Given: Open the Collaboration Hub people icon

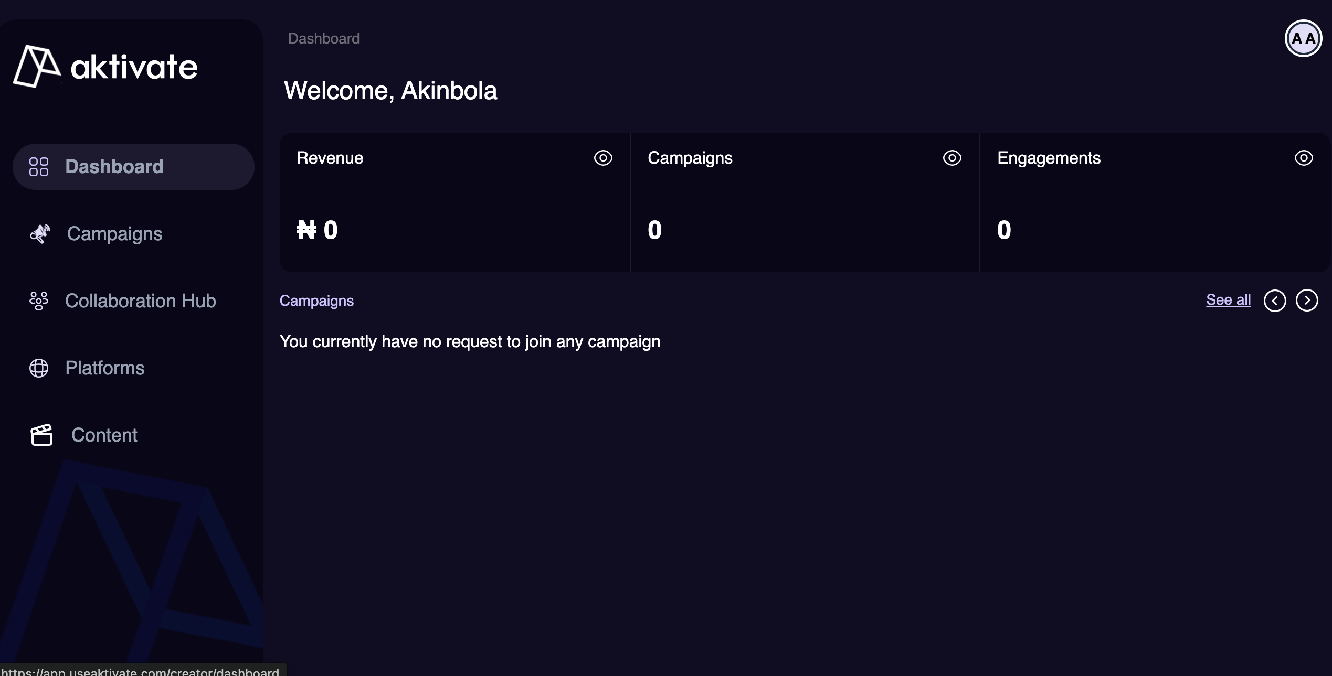Looking at the screenshot, I should [39, 301].
